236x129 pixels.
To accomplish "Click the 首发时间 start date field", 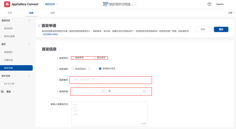I will click(x=89, y=91).
